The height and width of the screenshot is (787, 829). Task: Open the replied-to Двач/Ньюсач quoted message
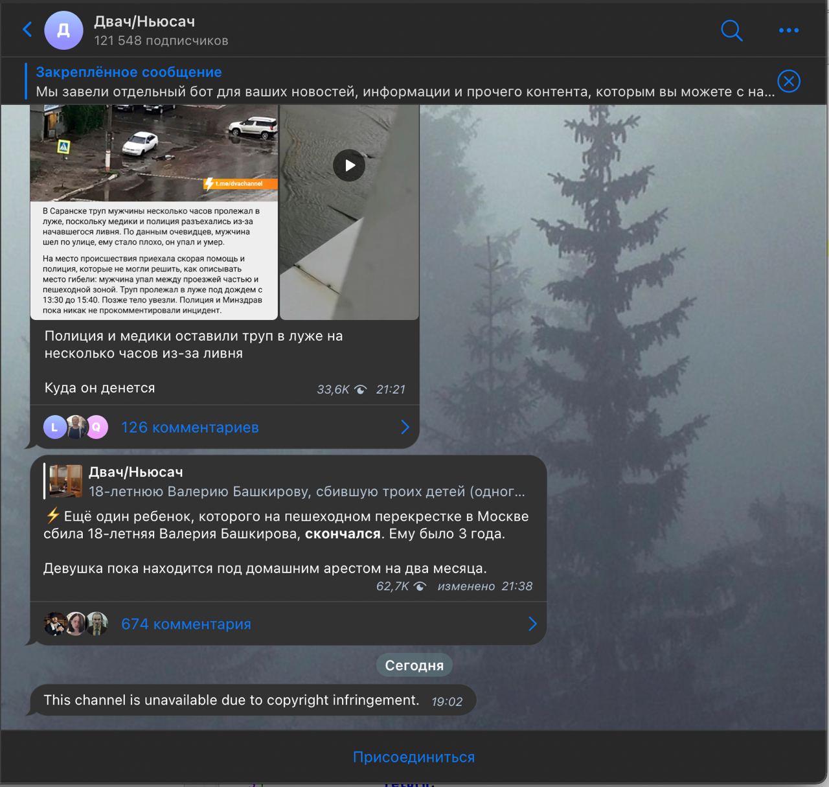coord(285,481)
